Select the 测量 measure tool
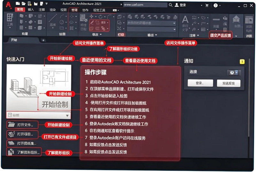This screenshot has height=172, width=256. (x=216, y=23)
